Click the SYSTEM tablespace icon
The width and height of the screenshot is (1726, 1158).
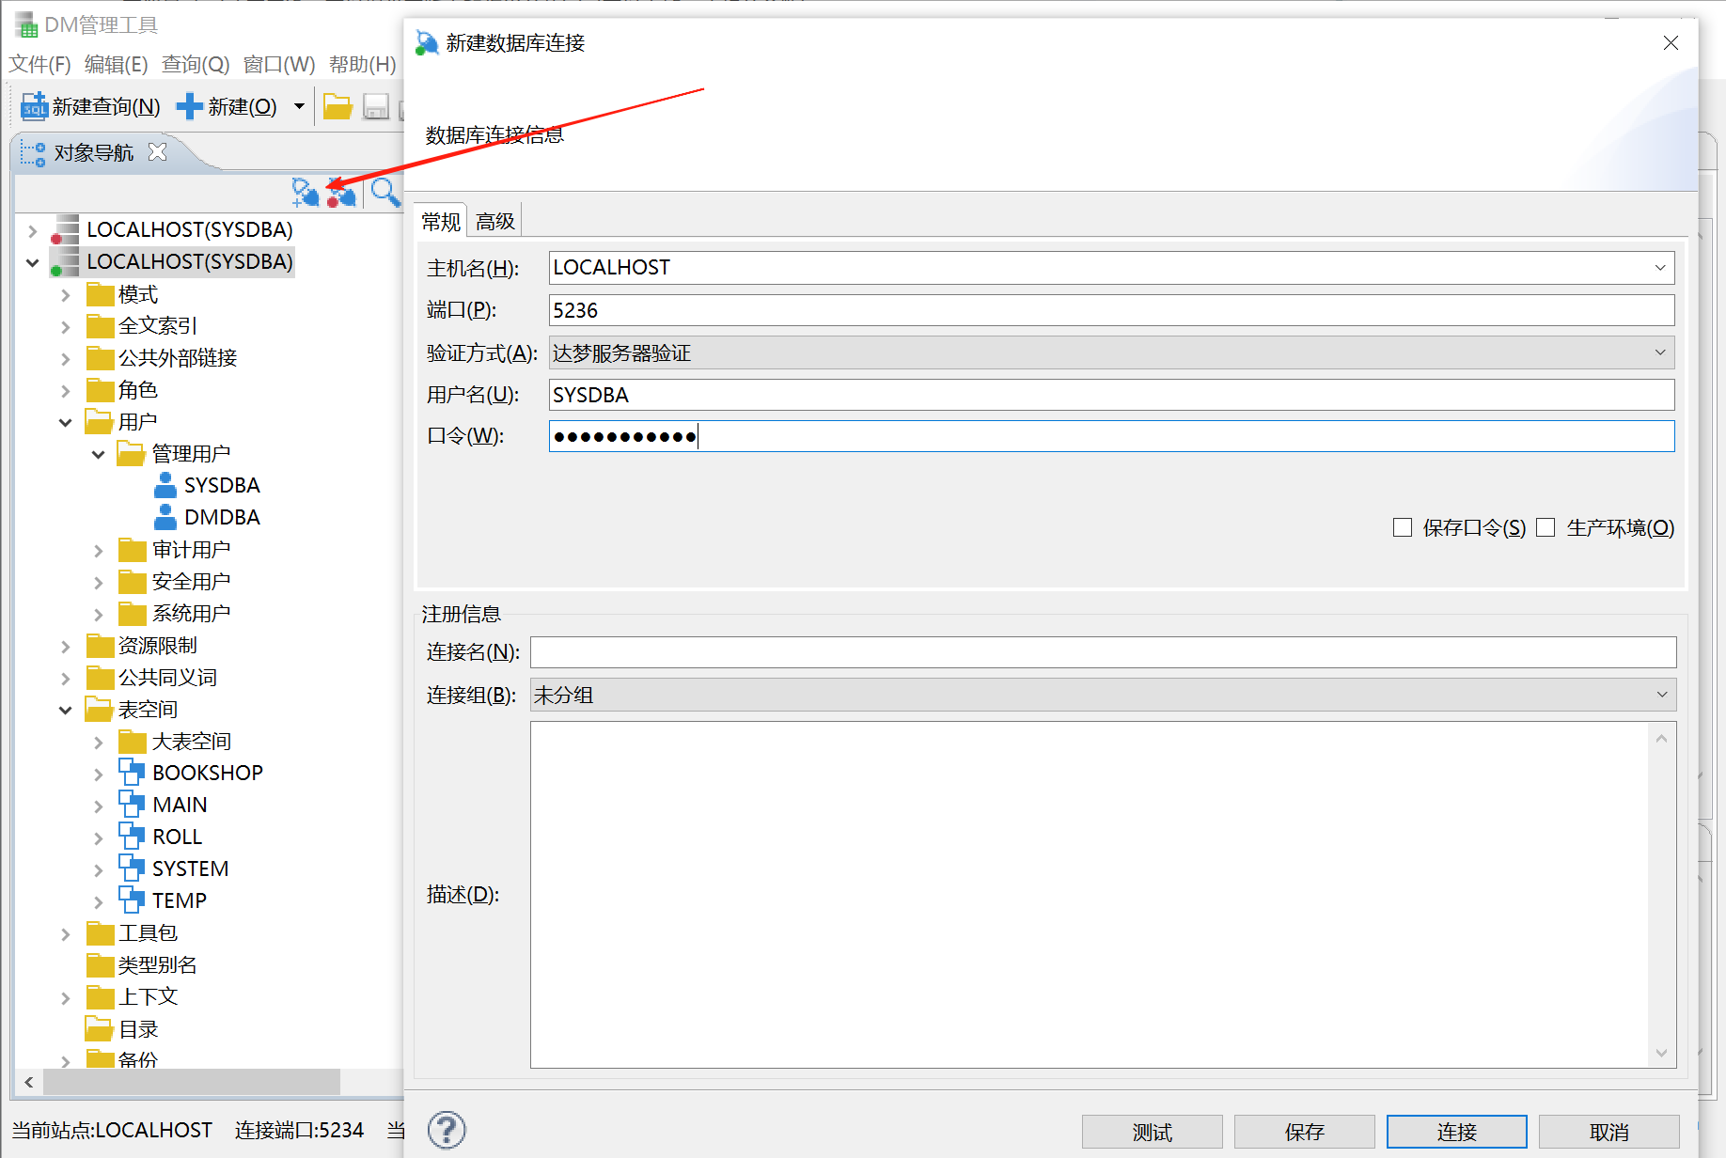132,868
